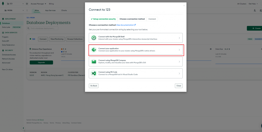262x132 pixels.
Task: Expand chevron on Connect using MongoDB Compass
Action: click(179, 62)
